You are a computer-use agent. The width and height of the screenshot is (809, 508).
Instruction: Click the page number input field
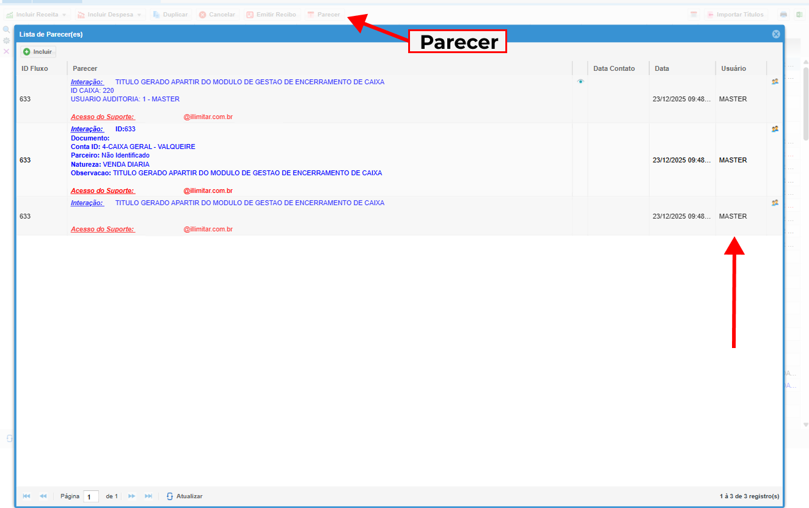90,496
